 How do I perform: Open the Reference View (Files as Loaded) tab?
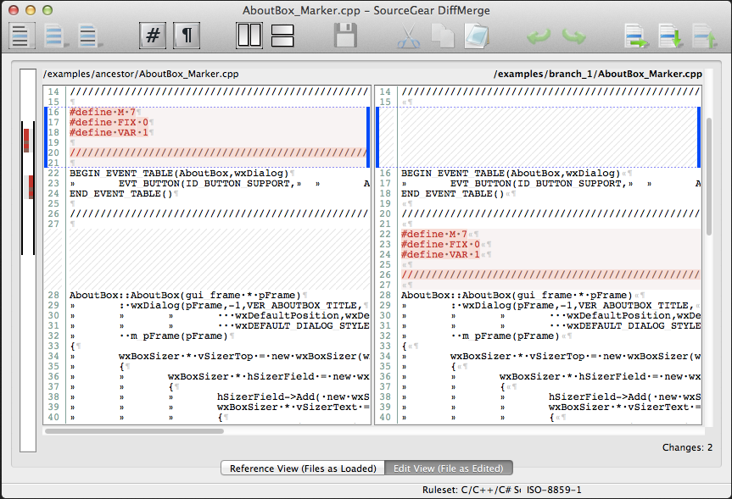point(303,469)
